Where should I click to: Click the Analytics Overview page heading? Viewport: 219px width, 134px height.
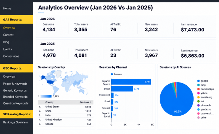pos(95,8)
